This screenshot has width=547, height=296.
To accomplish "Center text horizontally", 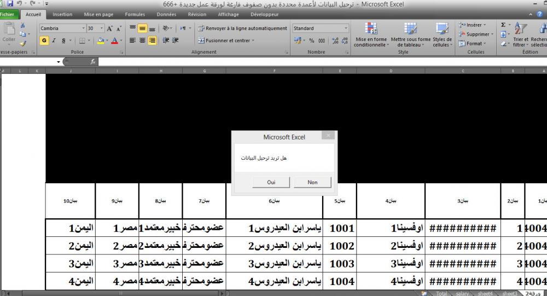I will [142, 40].
